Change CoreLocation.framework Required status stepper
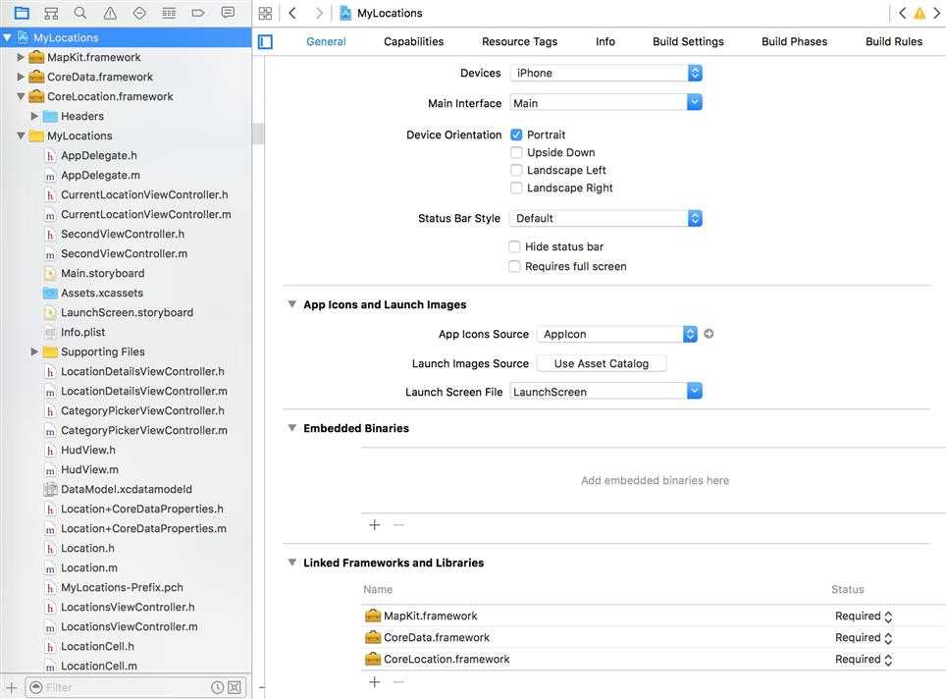 (888, 660)
